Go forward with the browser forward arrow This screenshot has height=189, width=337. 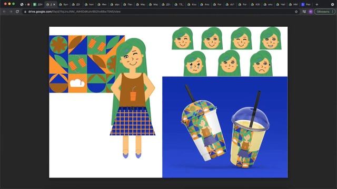11,12
